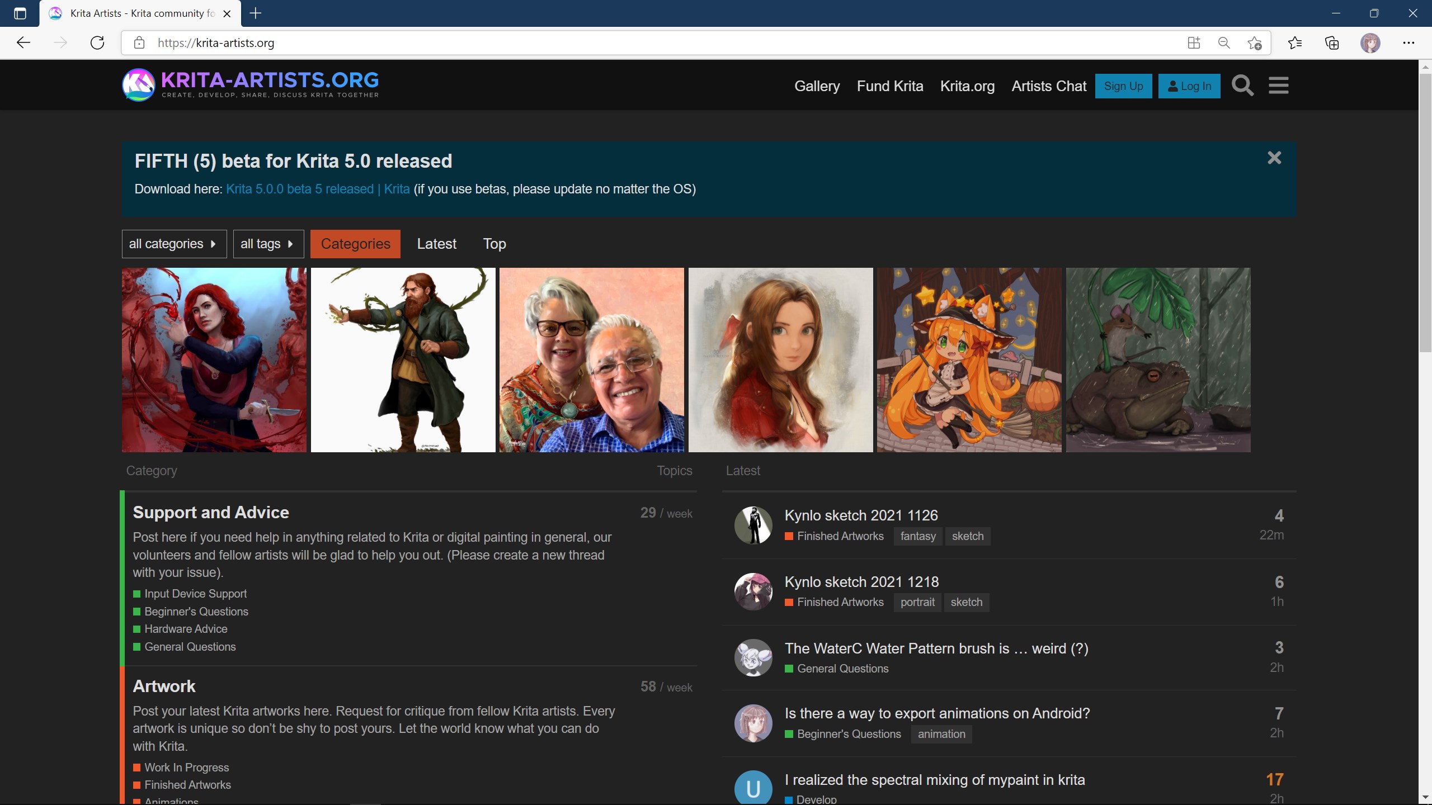Viewport: 1432px width, 805px height.
Task: Click the browser profile avatar
Action: click(x=1371, y=42)
